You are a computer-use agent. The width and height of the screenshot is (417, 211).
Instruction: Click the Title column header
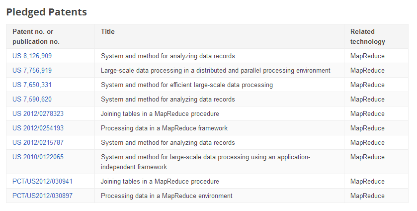pos(108,31)
